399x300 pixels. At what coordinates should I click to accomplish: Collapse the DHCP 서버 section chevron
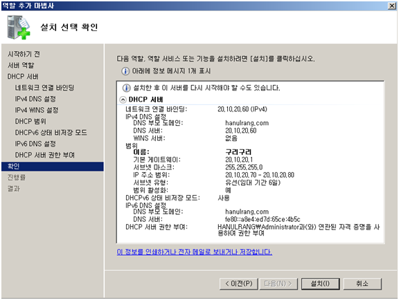coord(123,100)
